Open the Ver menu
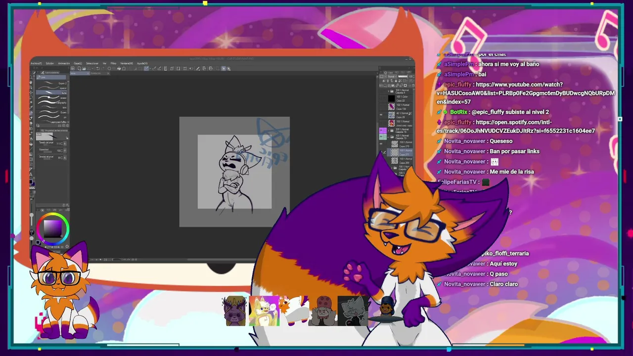The height and width of the screenshot is (356, 633). click(x=104, y=63)
